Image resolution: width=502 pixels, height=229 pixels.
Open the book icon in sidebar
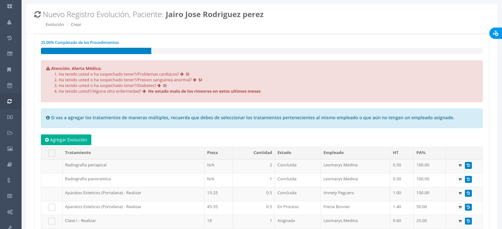coord(10,164)
